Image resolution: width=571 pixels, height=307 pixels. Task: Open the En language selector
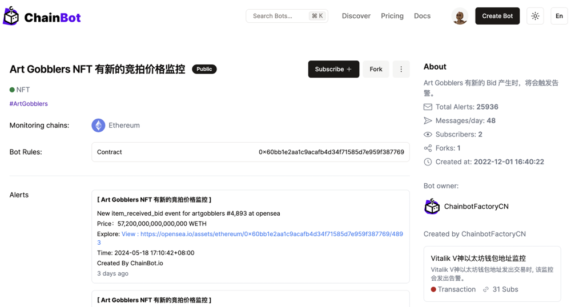(x=559, y=16)
